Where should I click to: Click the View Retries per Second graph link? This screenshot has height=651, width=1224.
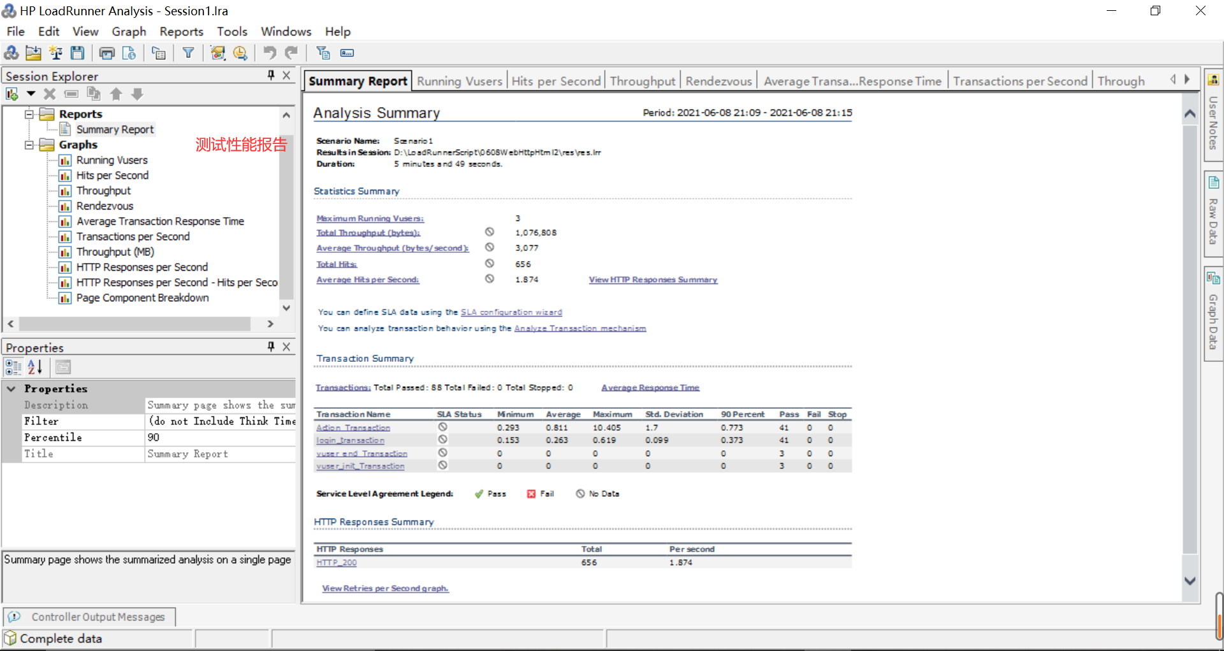tap(385, 588)
